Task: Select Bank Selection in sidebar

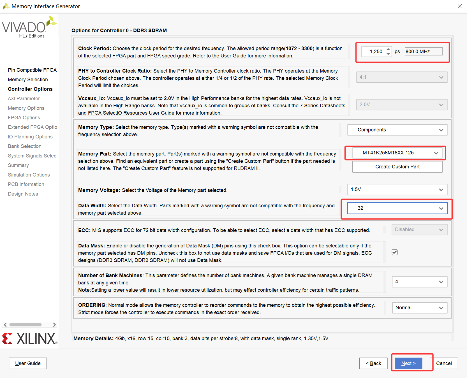Action: click(25, 146)
